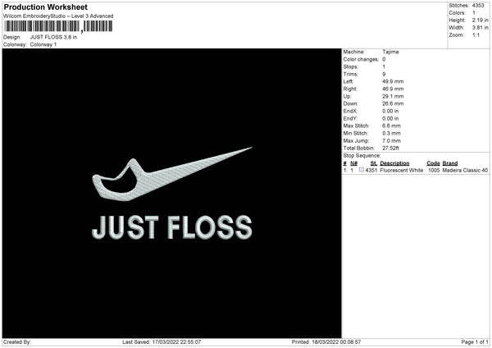492x348 pixels.
Task: Click the 'Created By:' footer label
Action: click(x=17, y=342)
